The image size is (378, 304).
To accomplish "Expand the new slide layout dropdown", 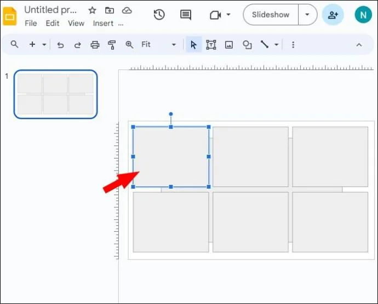I will pos(44,44).
